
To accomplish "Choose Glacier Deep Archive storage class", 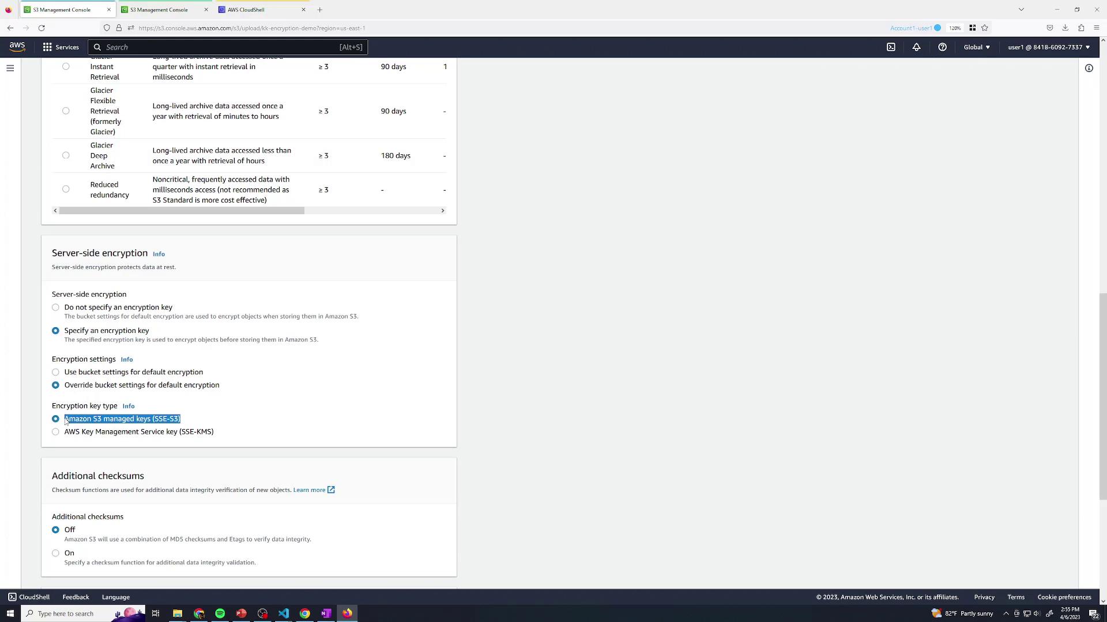I will 66,155.
